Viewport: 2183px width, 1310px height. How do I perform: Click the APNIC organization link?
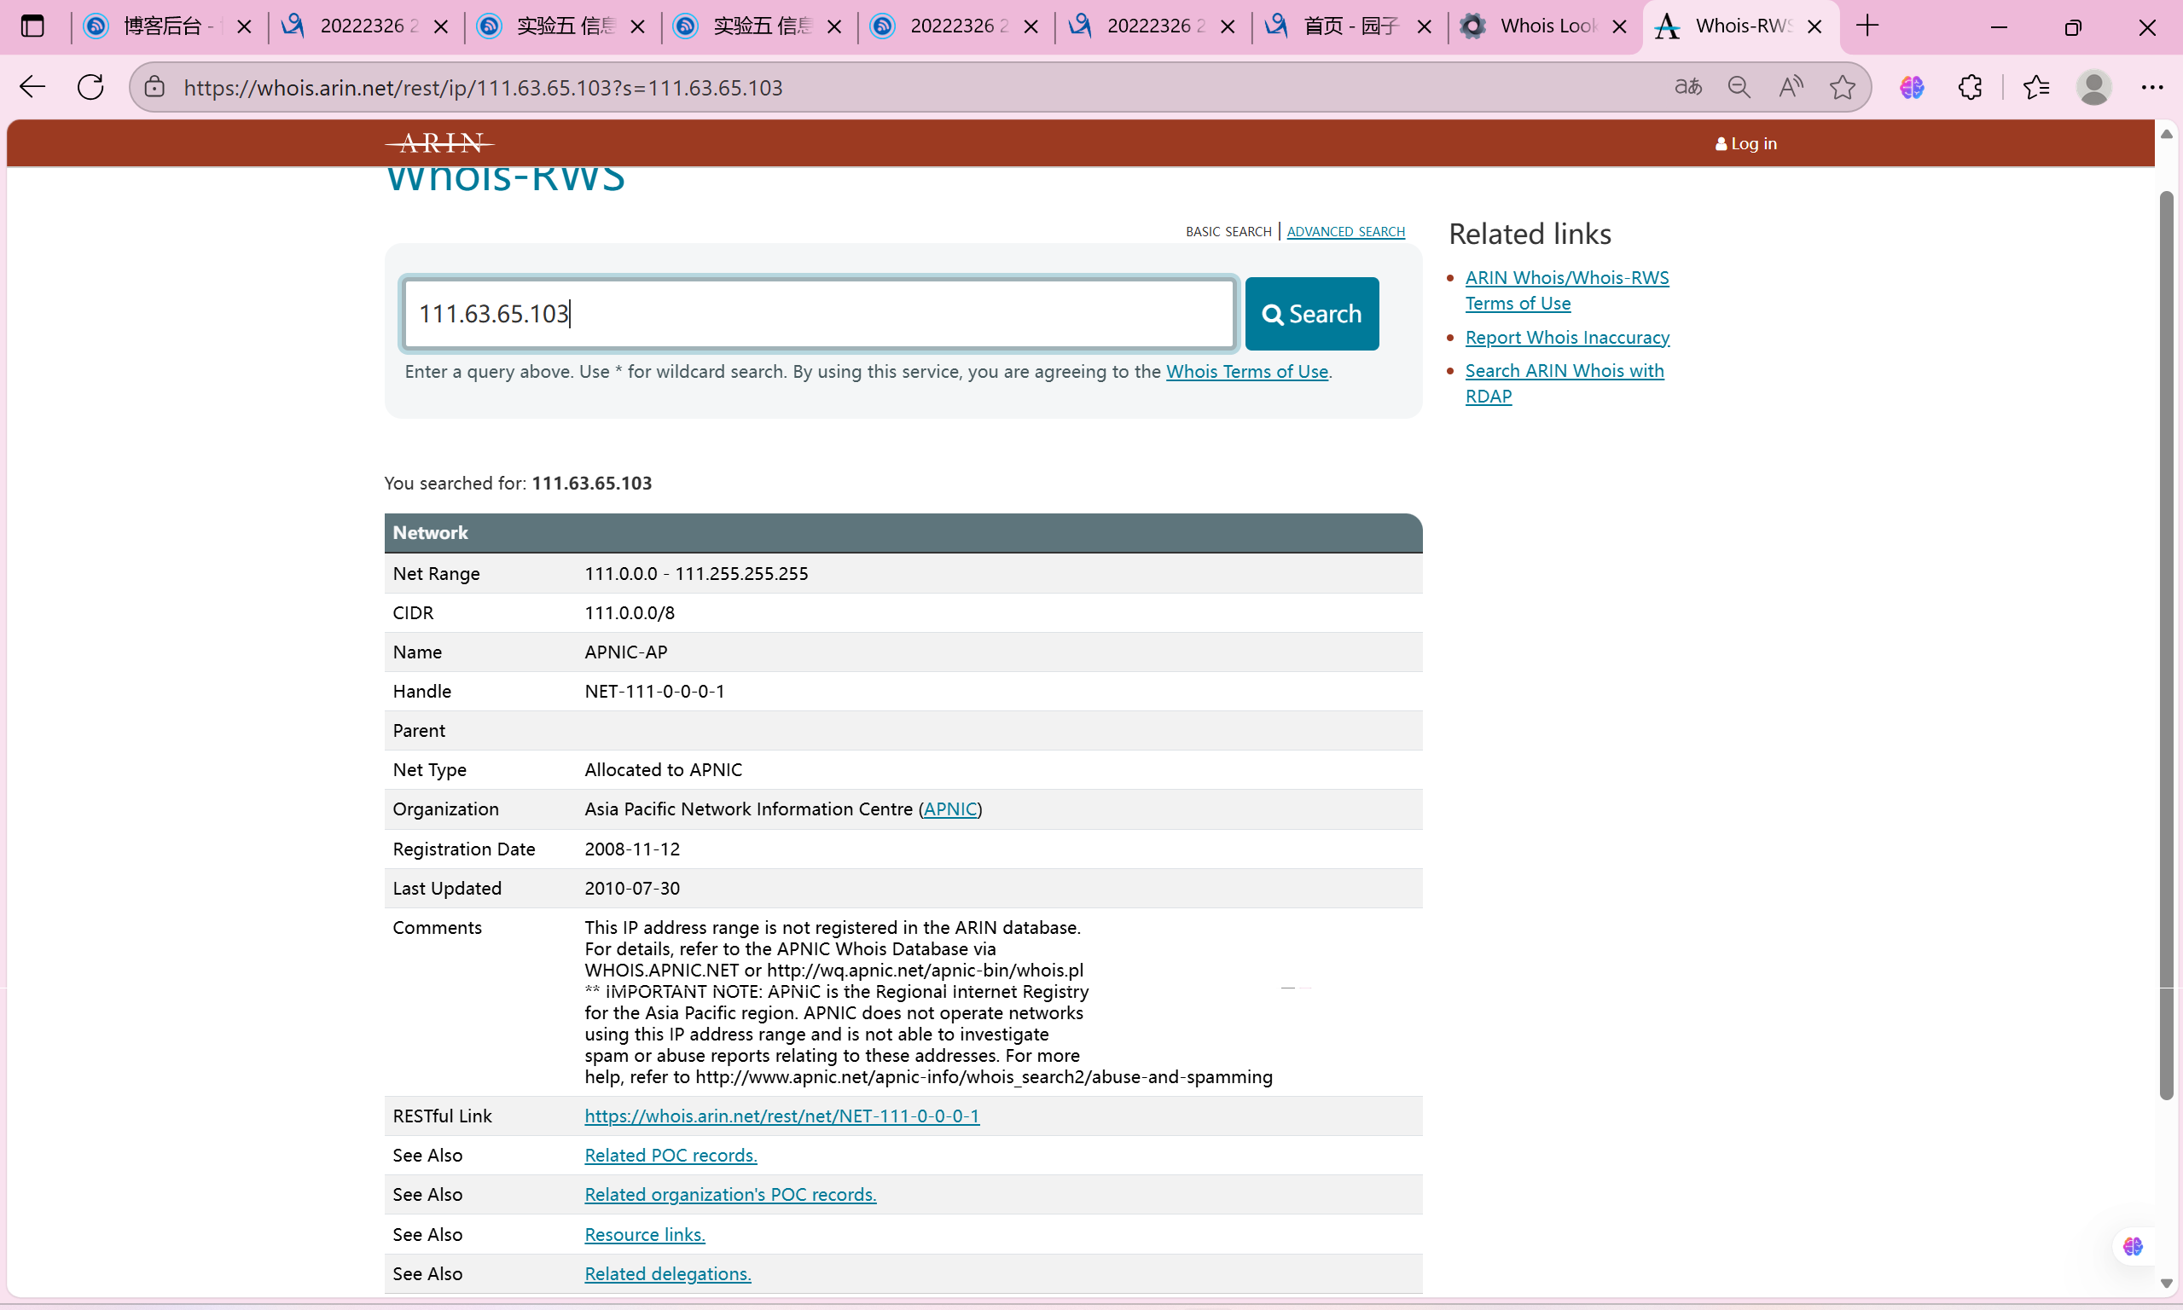[949, 809]
